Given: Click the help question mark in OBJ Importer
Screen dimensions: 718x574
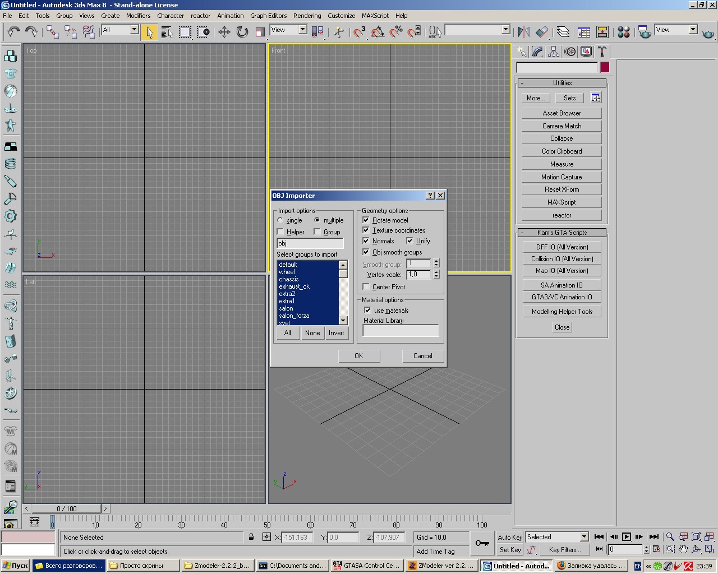Looking at the screenshot, I should pyautogui.click(x=430, y=196).
